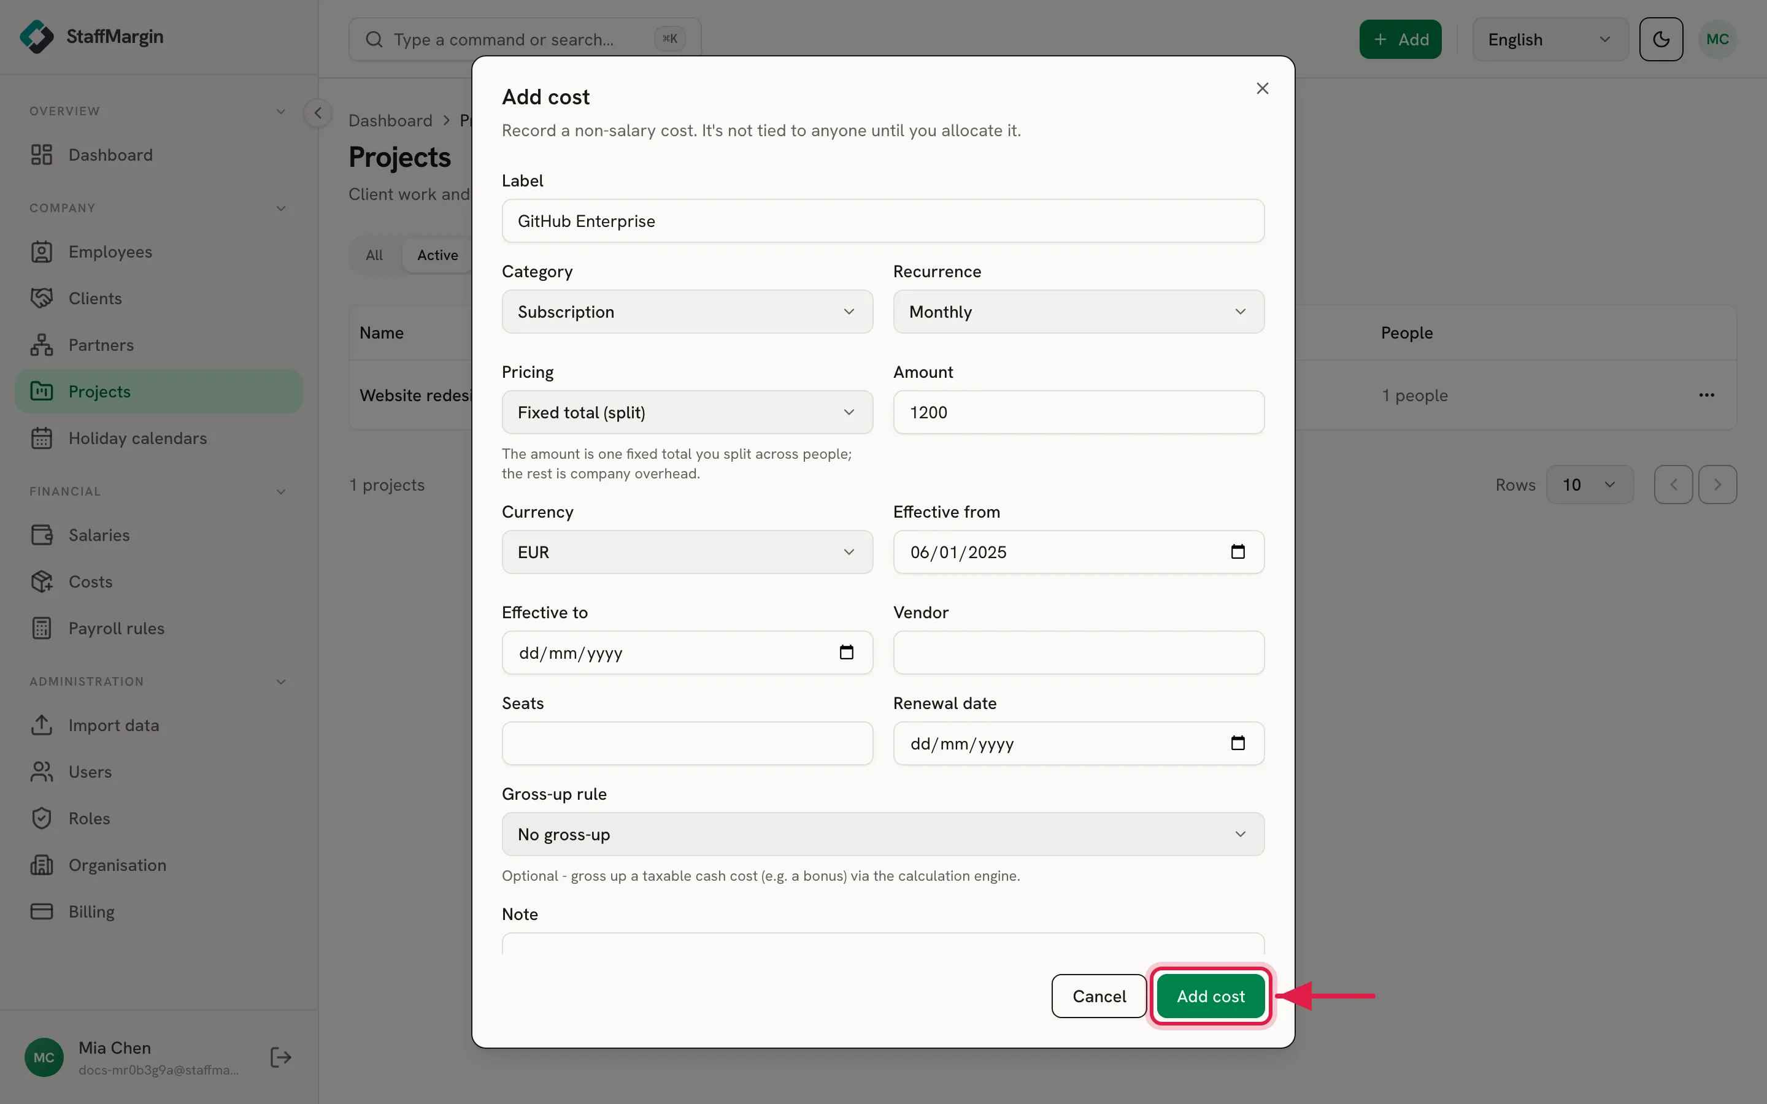Click the log out icon
The width and height of the screenshot is (1767, 1104).
click(280, 1057)
